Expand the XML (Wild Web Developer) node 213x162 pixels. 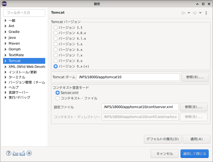pyautogui.click(x=5, y=67)
